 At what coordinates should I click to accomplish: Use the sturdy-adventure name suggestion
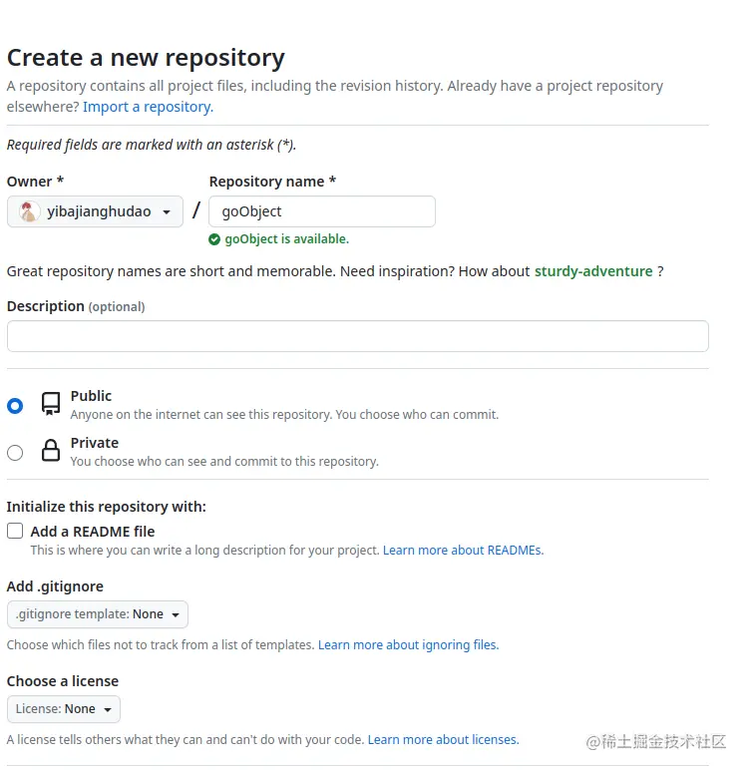click(x=593, y=271)
